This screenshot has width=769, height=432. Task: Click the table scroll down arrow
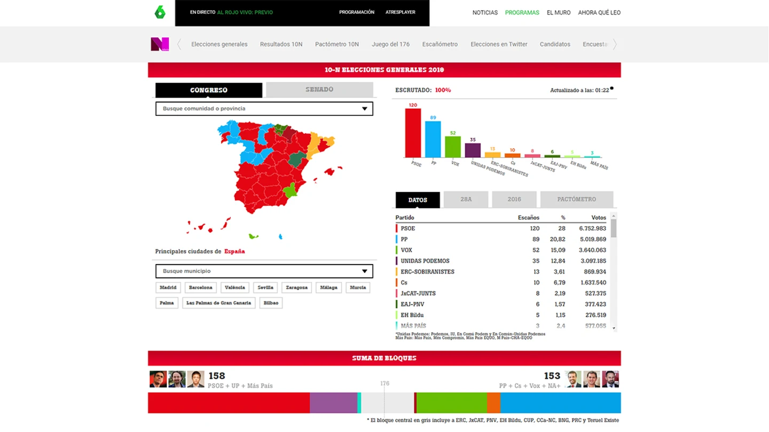tap(614, 329)
